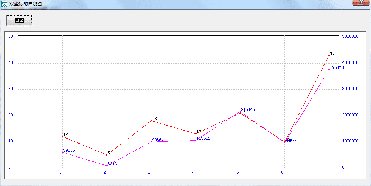Click the red point labeled 13
This screenshot has width=371, height=186.
click(196, 134)
